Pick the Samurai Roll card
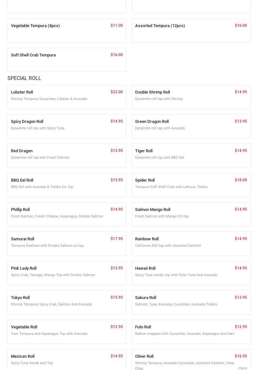This screenshot has height=370, width=258. click(x=67, y=244)
